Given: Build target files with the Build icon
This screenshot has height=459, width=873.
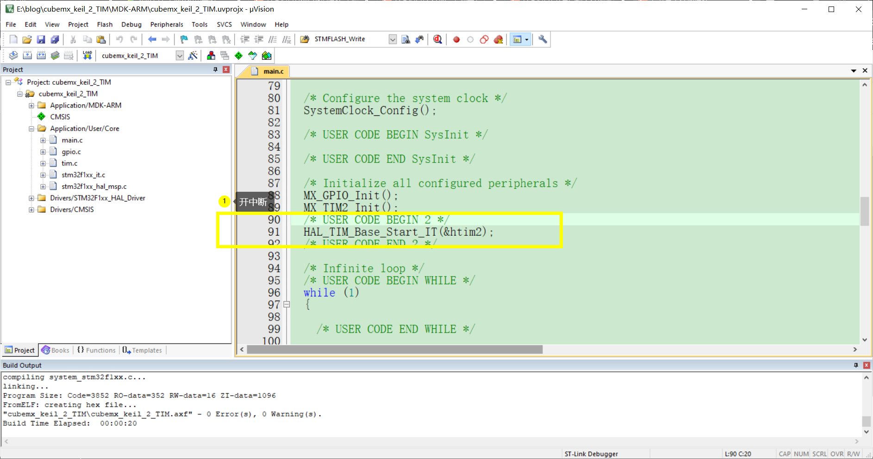Looking at the screenshot, I should click(x=27, y=56).
